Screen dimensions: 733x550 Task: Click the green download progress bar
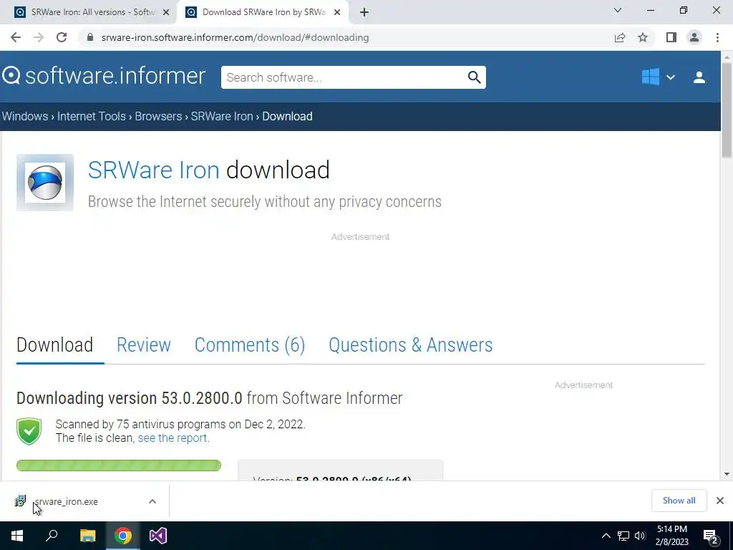119,465
